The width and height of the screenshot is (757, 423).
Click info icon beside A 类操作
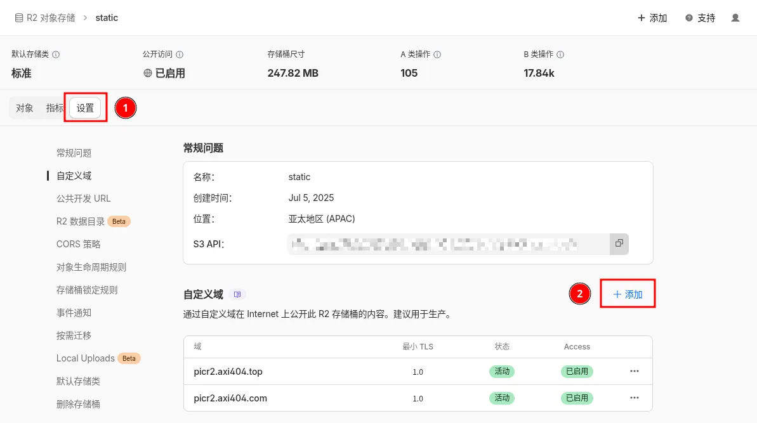coord(437,55)
